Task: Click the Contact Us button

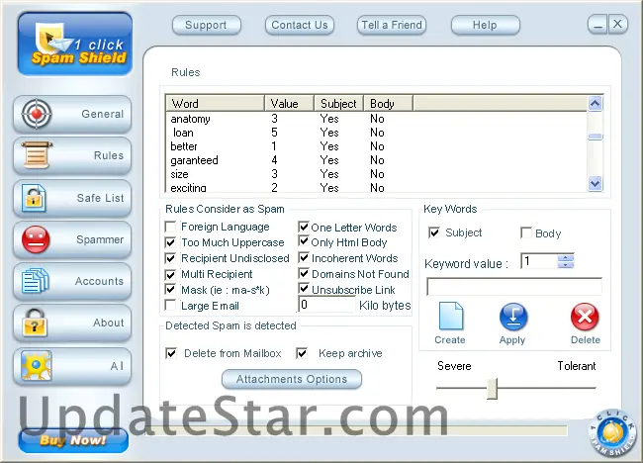Action: tap(300, 25)
